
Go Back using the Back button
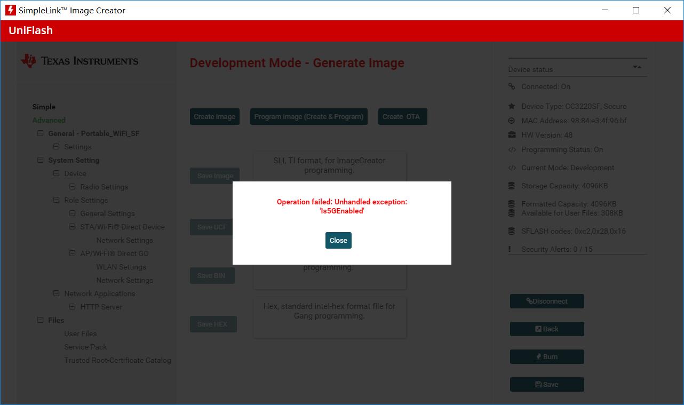coord(547,329)
